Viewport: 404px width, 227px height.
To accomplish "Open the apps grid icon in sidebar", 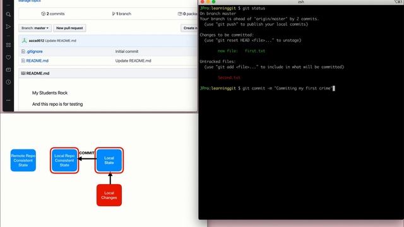I will point(8,45).
